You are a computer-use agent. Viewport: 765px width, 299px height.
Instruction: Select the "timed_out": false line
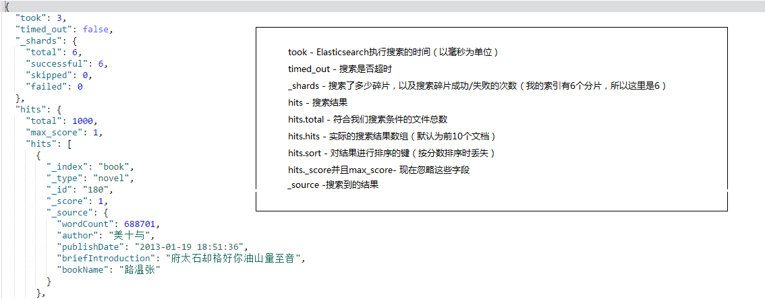(64, 29)
